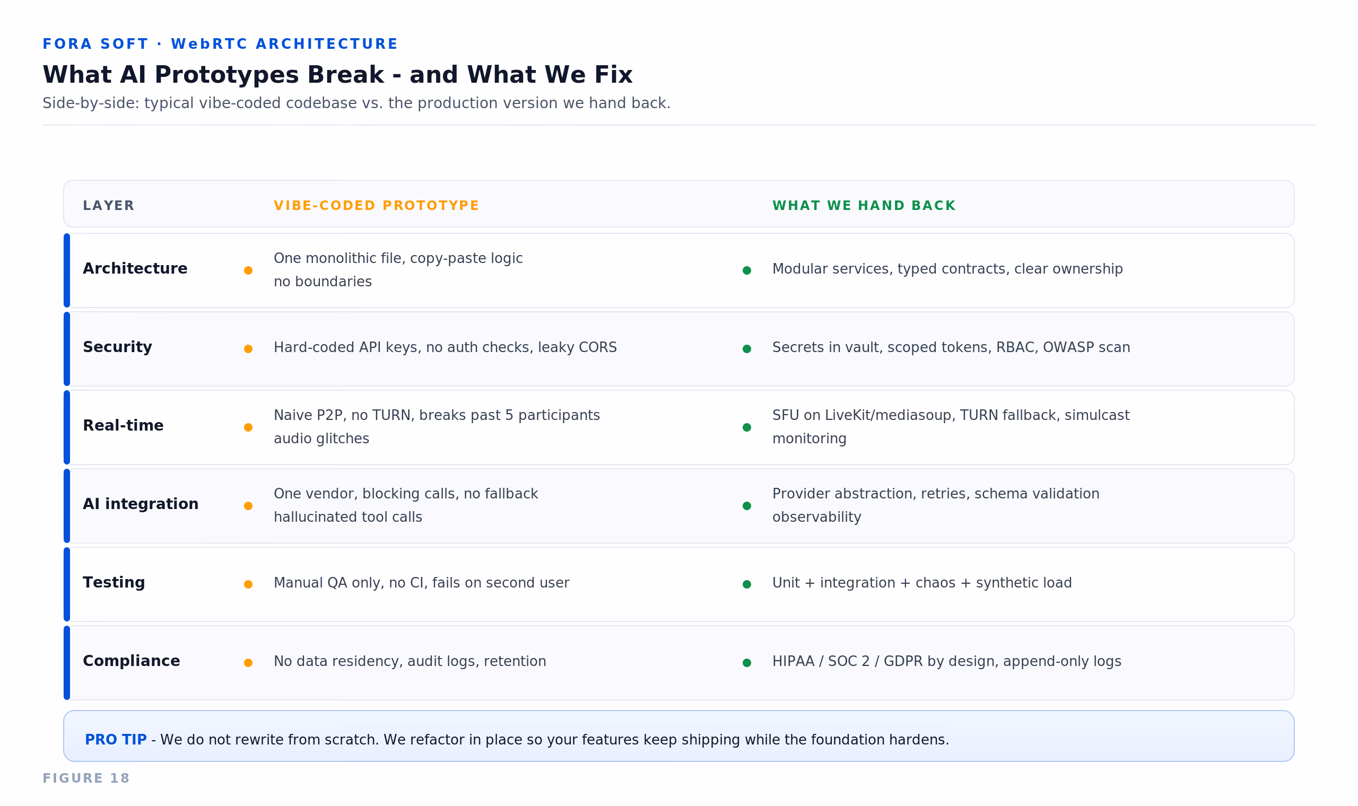The width and height of the screenshot is (1358, 806).
Task: Click 'Naive P2P, no TURN' text
Action: [x=344, y=416]
